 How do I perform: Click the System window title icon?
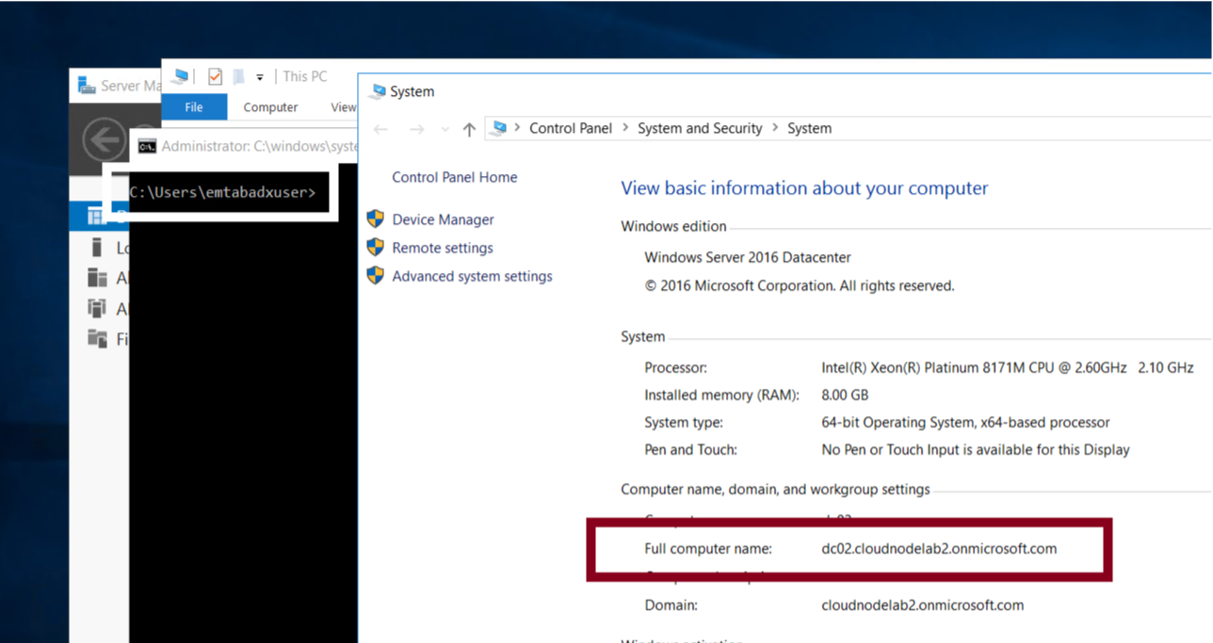pyautogui.click(x=378, y=91)
